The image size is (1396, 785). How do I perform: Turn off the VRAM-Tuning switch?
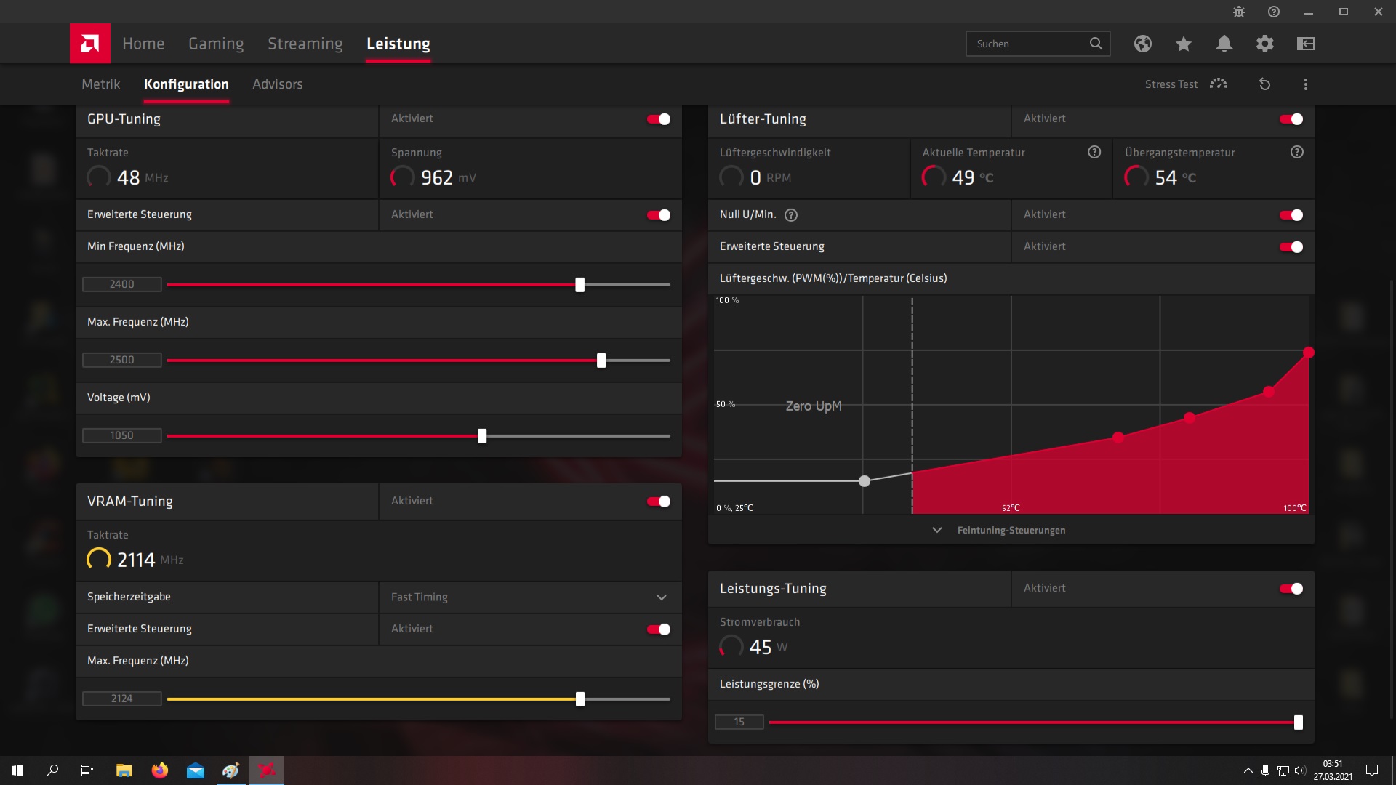click(659, 502)
